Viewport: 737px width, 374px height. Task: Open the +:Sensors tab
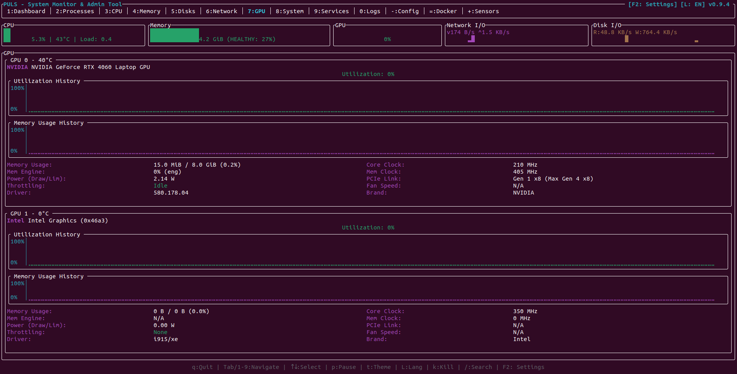[x=483, y=11]
